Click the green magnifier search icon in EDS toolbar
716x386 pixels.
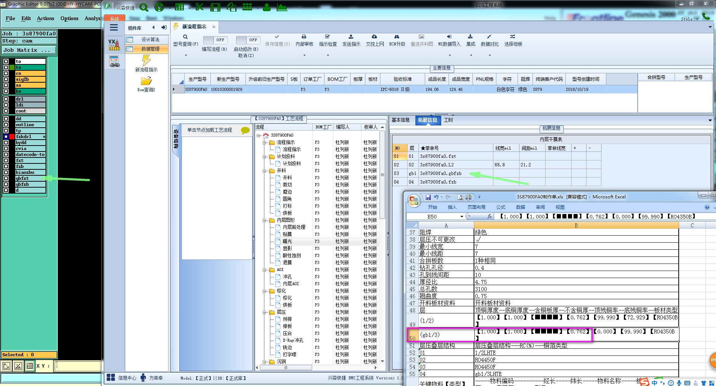click(144, 7)
